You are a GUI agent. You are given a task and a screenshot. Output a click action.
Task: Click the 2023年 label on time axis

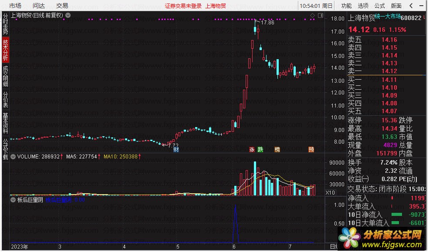[20, 246]
